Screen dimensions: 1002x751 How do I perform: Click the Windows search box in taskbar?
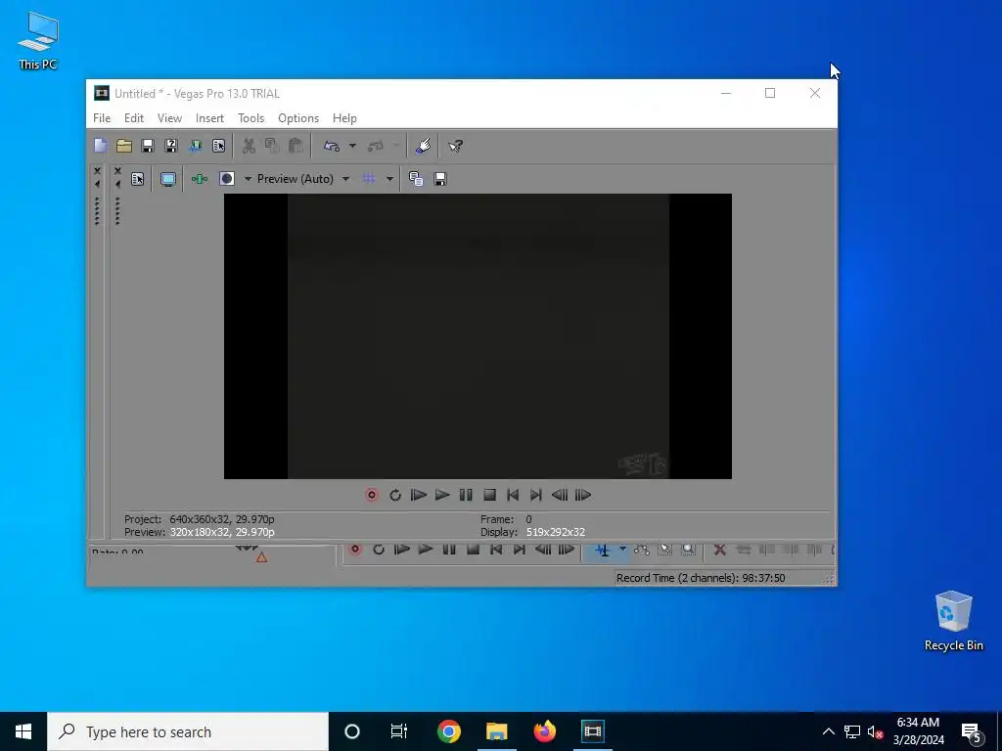point(188,731)
